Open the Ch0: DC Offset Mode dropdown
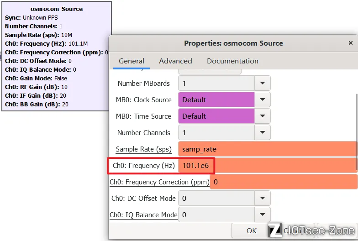The image size is (358, 241). click(263, 198)
